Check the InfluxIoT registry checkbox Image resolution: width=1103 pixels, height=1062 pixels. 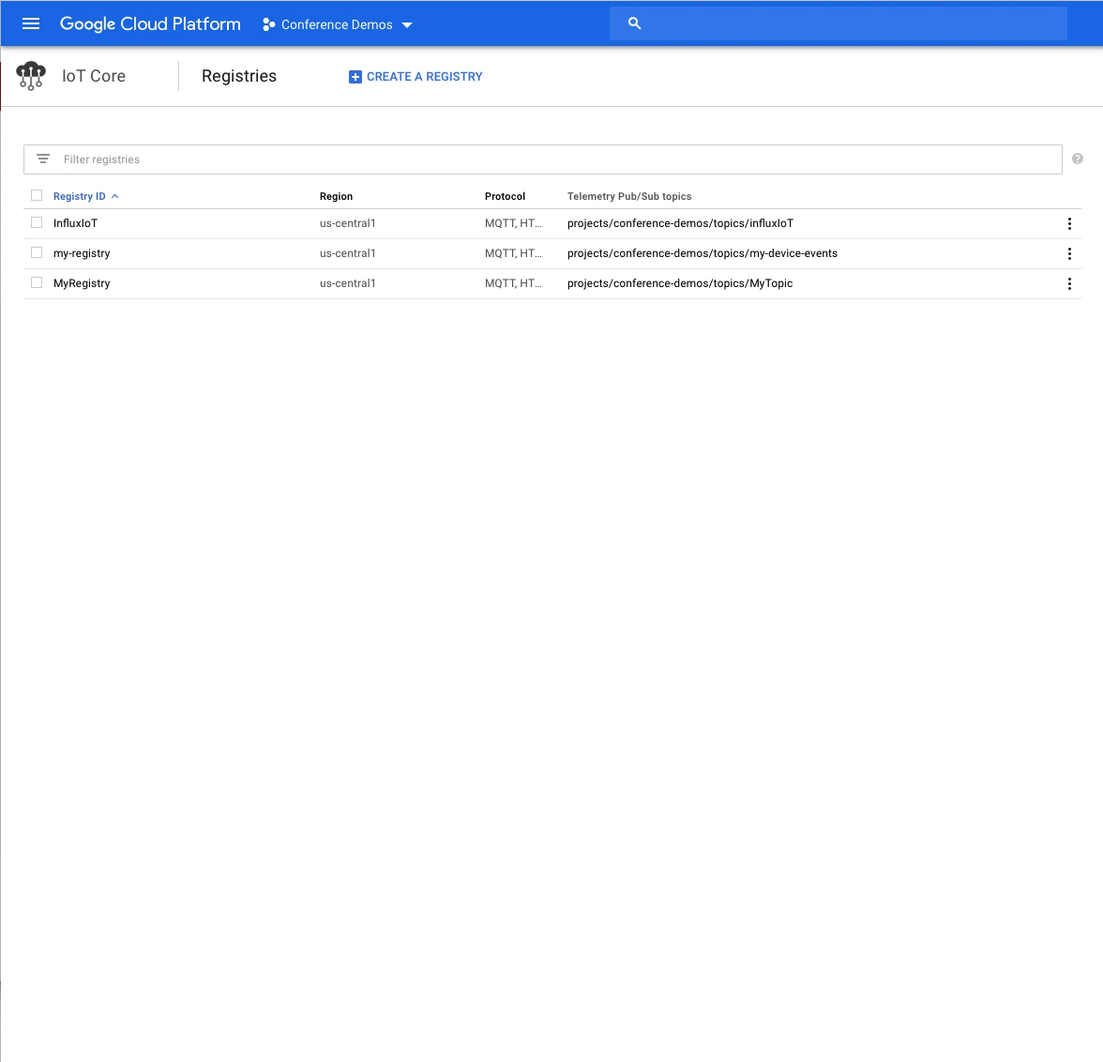(37, 222)
